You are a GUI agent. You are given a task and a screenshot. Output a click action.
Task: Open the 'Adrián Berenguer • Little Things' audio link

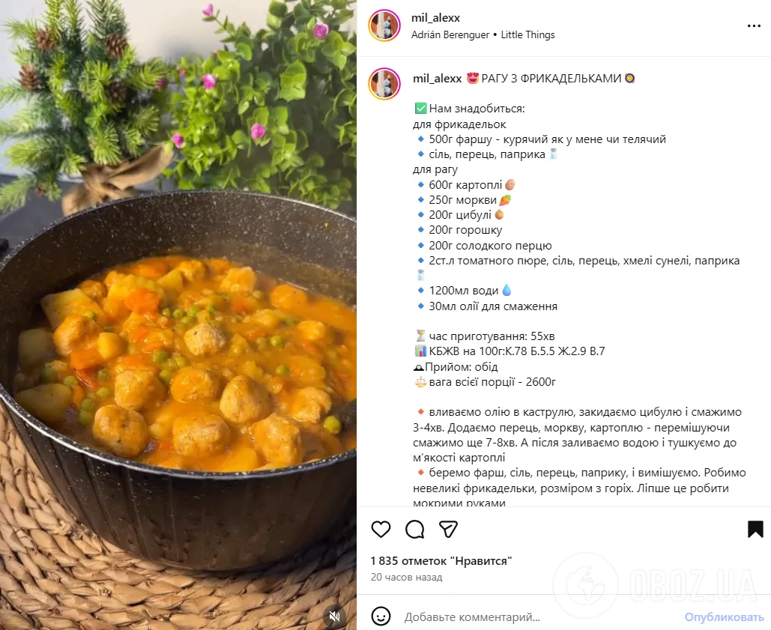pos(483,34)
